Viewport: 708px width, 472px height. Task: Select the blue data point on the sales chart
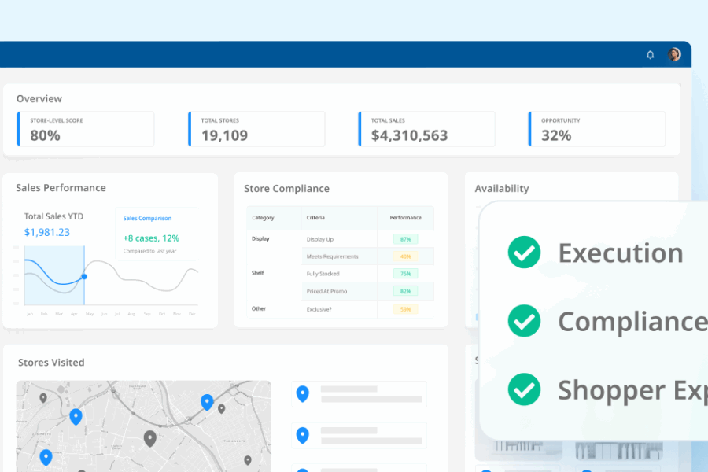(84, 276)
